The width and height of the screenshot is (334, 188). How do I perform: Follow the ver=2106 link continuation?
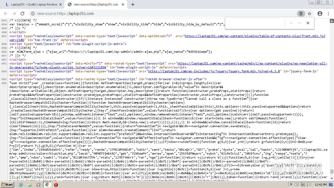coord(17,40)
